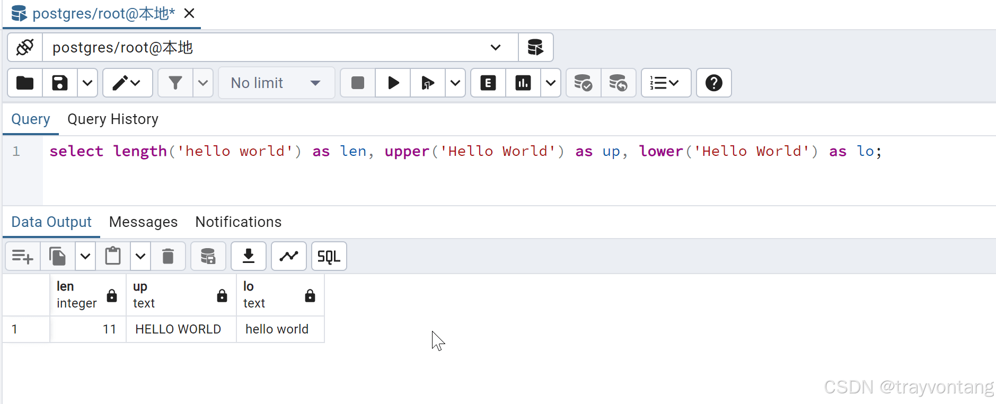Click the Explain (E) icon

pyautogui.click(x=488, y=83)
